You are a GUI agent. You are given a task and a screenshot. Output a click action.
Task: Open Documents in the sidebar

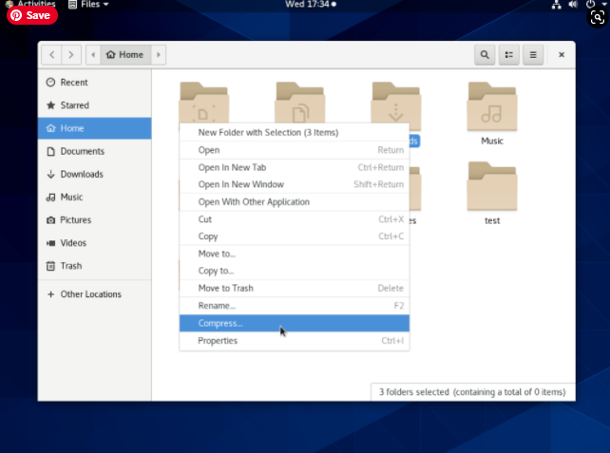[x=94, y=151]
